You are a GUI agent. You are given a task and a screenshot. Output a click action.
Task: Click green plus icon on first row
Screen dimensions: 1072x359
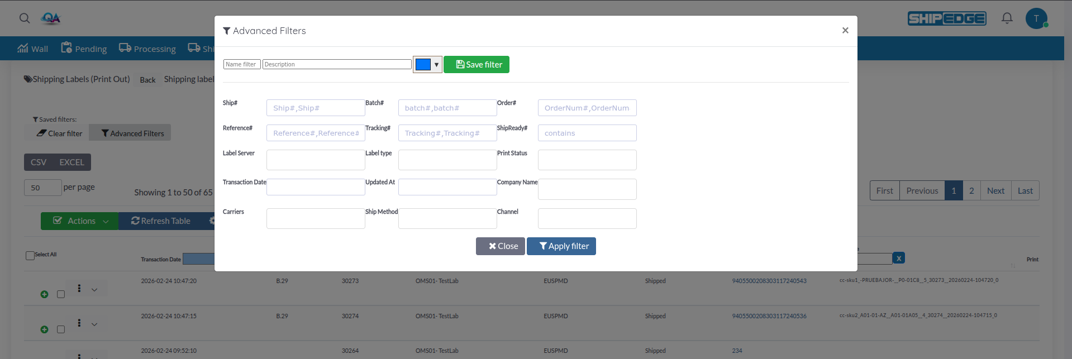click(x=45, y=294)
